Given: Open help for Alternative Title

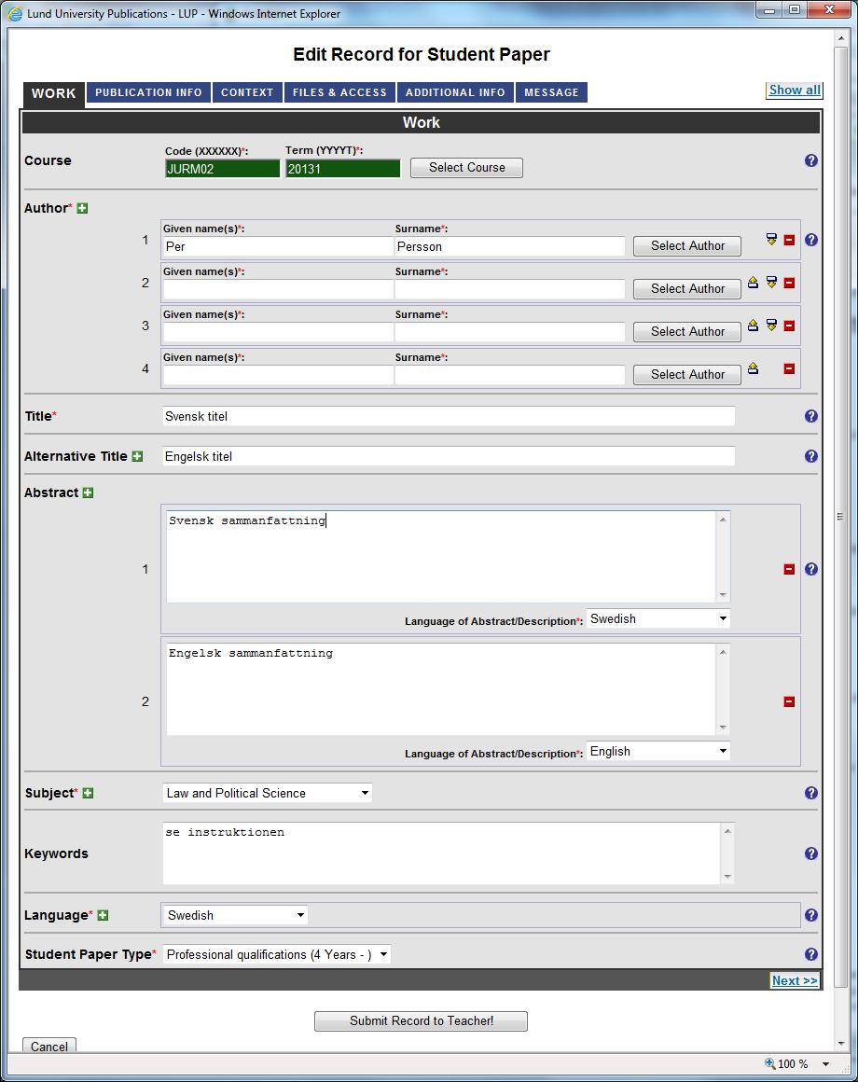Looking at the screenshot, I should (x=811, y=456).
